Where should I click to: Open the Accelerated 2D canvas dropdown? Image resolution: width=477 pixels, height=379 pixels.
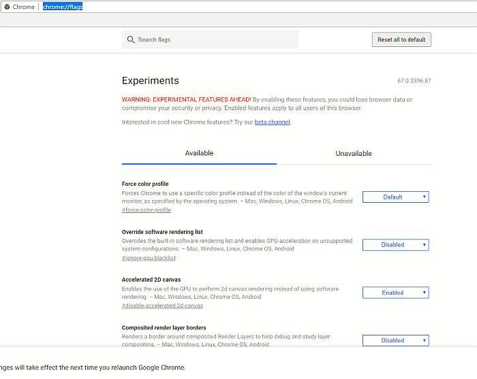click(395, 293)
